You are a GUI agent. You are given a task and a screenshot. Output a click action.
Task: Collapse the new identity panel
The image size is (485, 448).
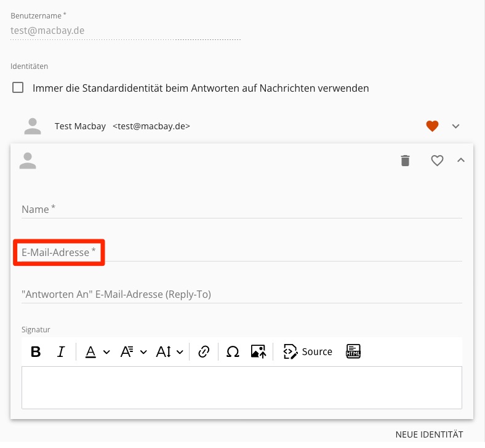[460, 161]
